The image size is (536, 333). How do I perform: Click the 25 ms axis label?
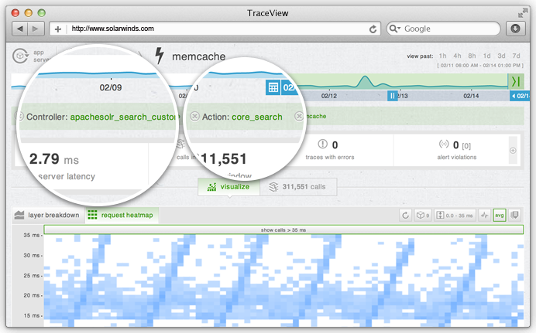click(32, 275)
